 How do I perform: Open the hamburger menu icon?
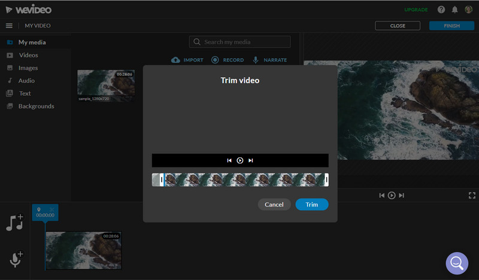9,26
